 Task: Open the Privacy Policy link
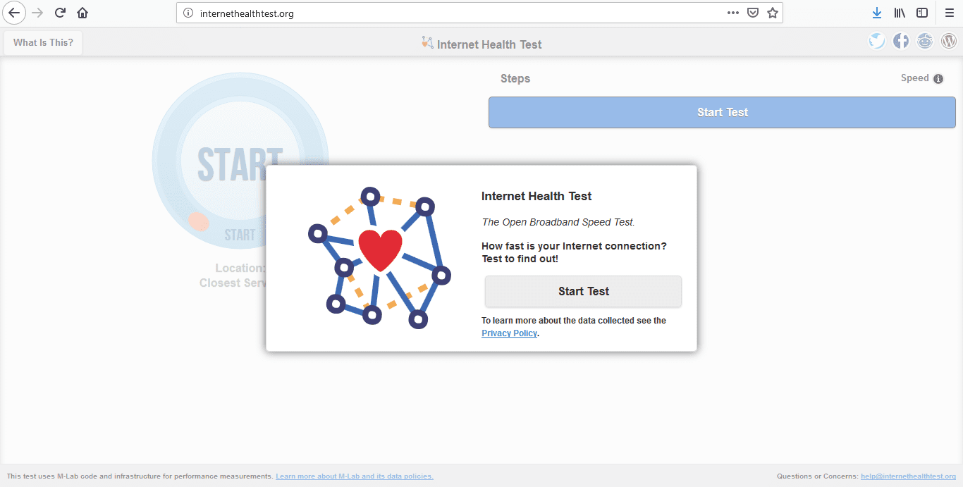(509, 333)
